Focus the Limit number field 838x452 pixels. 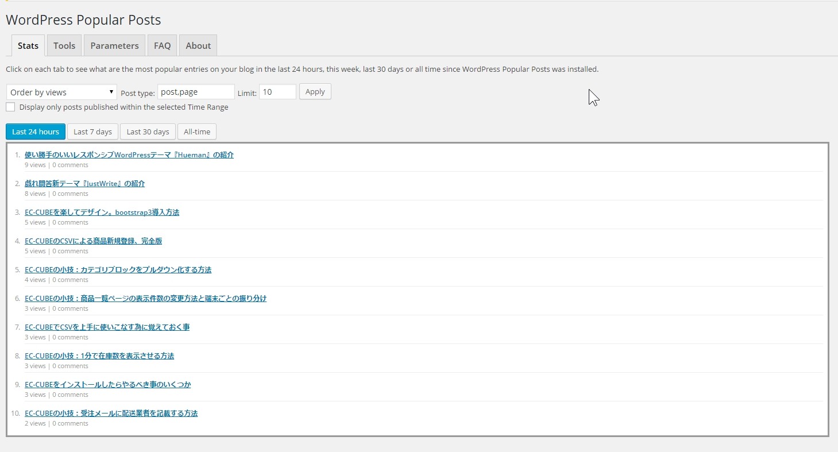coord(277,92)
